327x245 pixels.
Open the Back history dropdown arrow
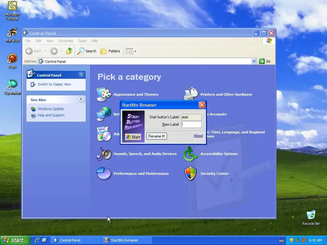[45, 51]
